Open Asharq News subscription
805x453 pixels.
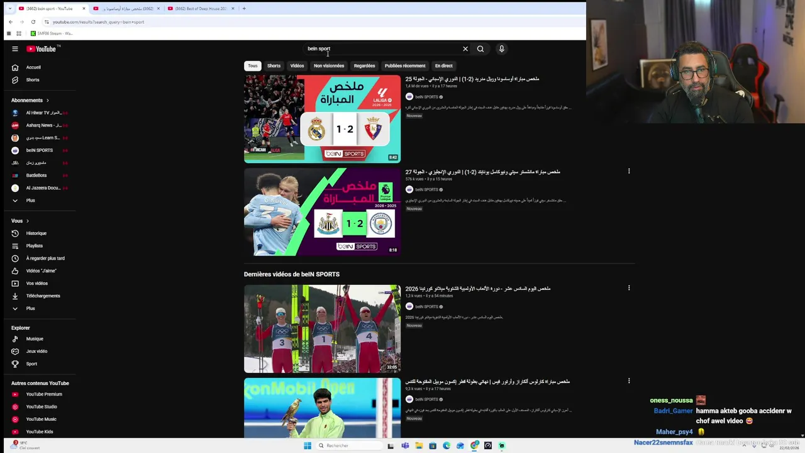click(x=39, y=125)
